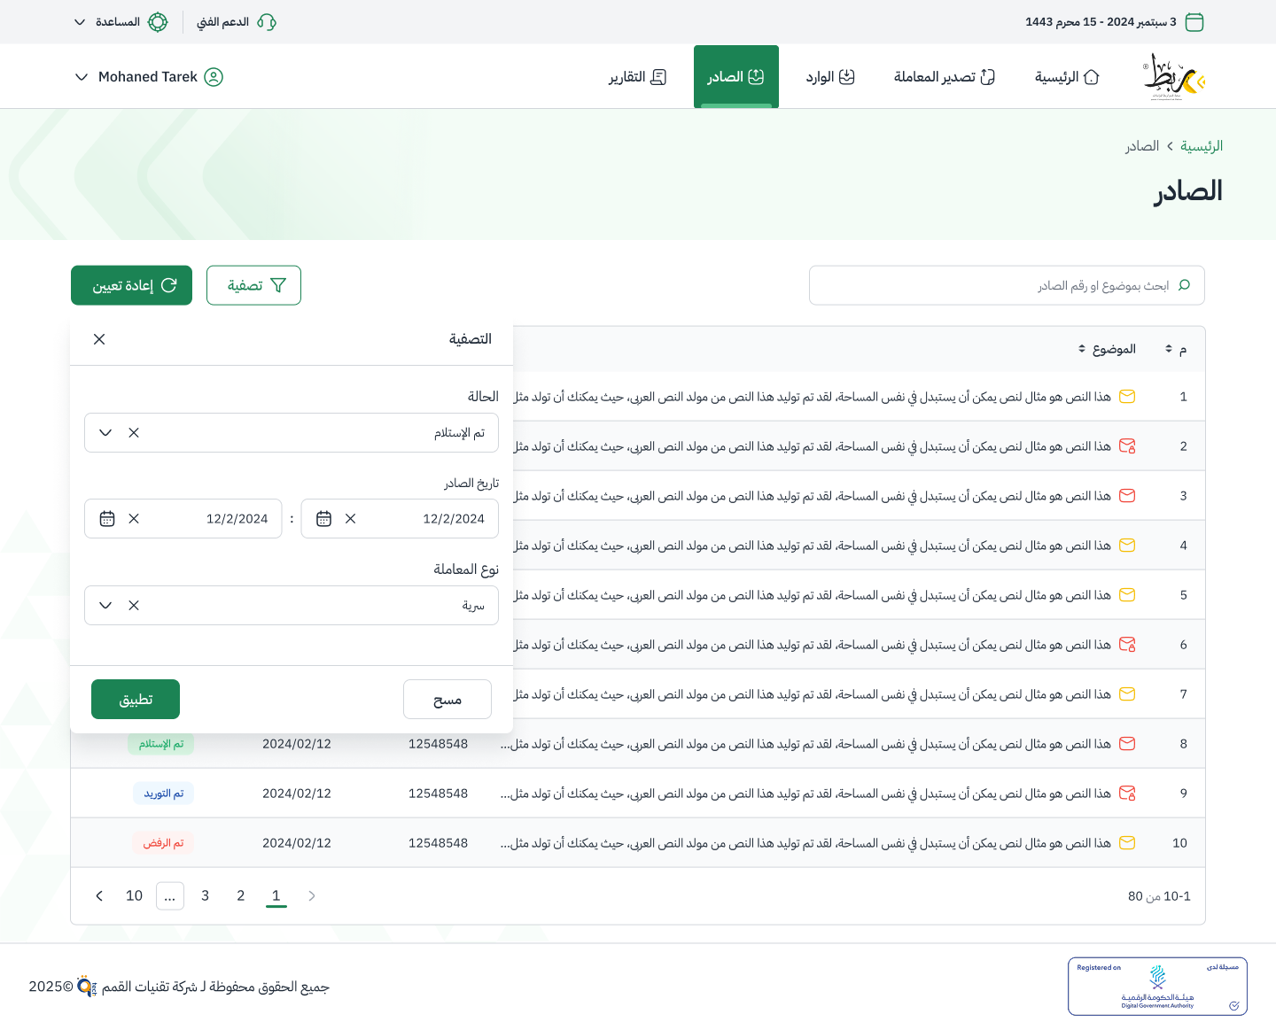Screen dimensions: 1276x1030
Task: Click the search magnifier icon in the search bar
Action: 1185,285
